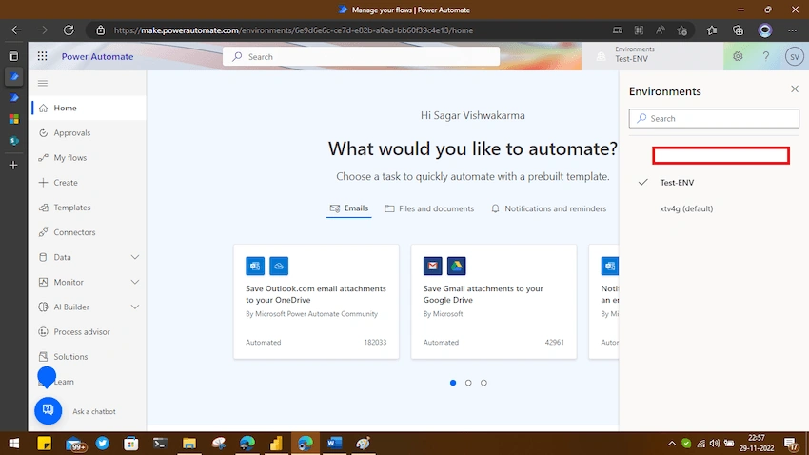The height and width of the screenshot is (455, 809).
Task: Open the app launcher waffle icon
Action: click(42, 56)
